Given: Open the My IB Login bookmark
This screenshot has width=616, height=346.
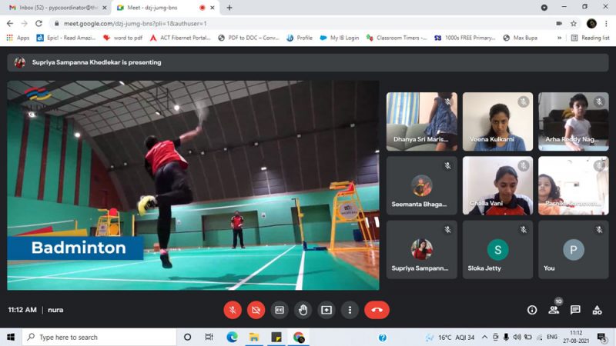Looking at the screenshot, I should point(339,38).
